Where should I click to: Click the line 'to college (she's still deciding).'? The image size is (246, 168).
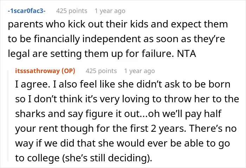pyautogui.click(x=84, y=158)
